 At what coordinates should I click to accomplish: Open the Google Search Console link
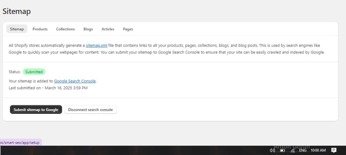click(75, 81)
